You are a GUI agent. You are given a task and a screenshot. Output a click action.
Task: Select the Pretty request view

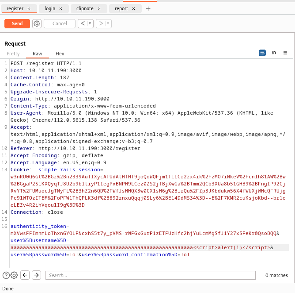(x=13, y=54)
